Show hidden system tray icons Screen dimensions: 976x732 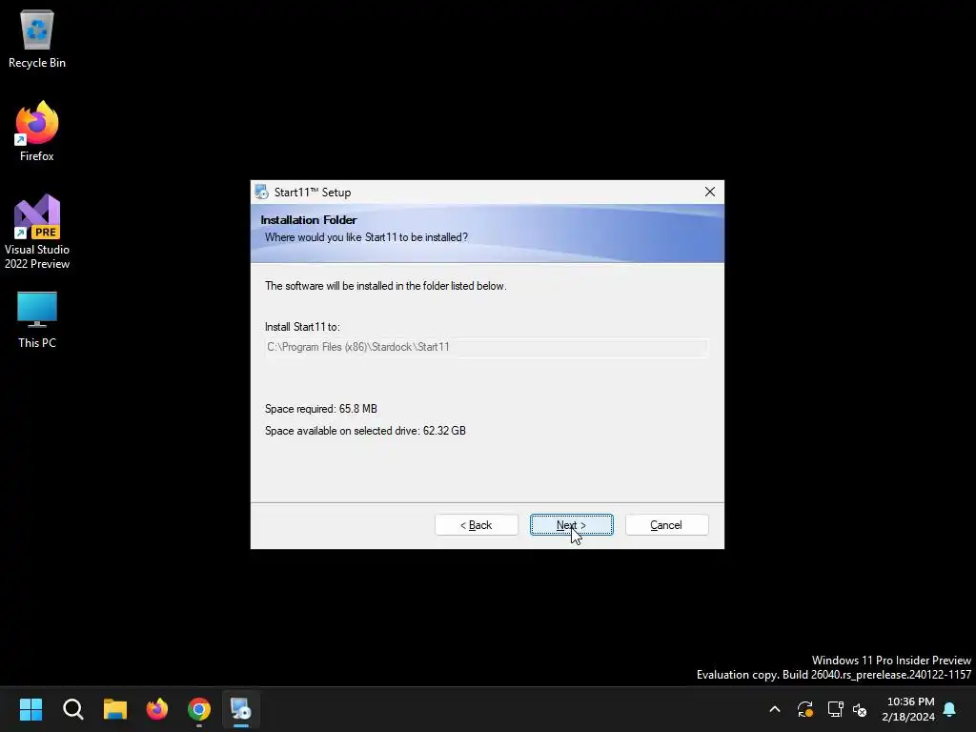tap(775, 709)
